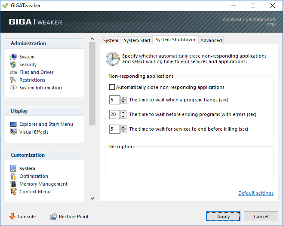Open the Advanced tab
Image resolution: width=283 pixels, height=226 pixels.
coord(211,40)
